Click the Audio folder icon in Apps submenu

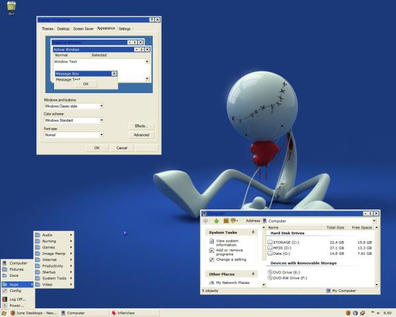38,235
